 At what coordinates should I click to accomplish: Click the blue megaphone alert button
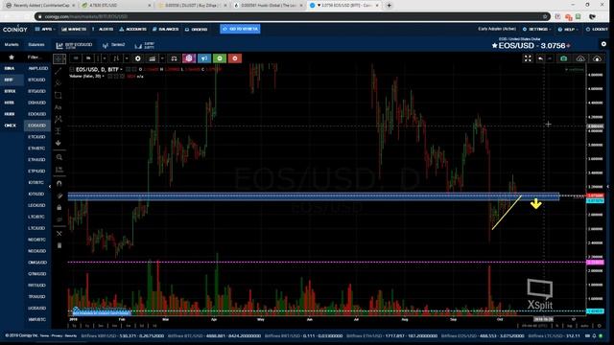204,58
